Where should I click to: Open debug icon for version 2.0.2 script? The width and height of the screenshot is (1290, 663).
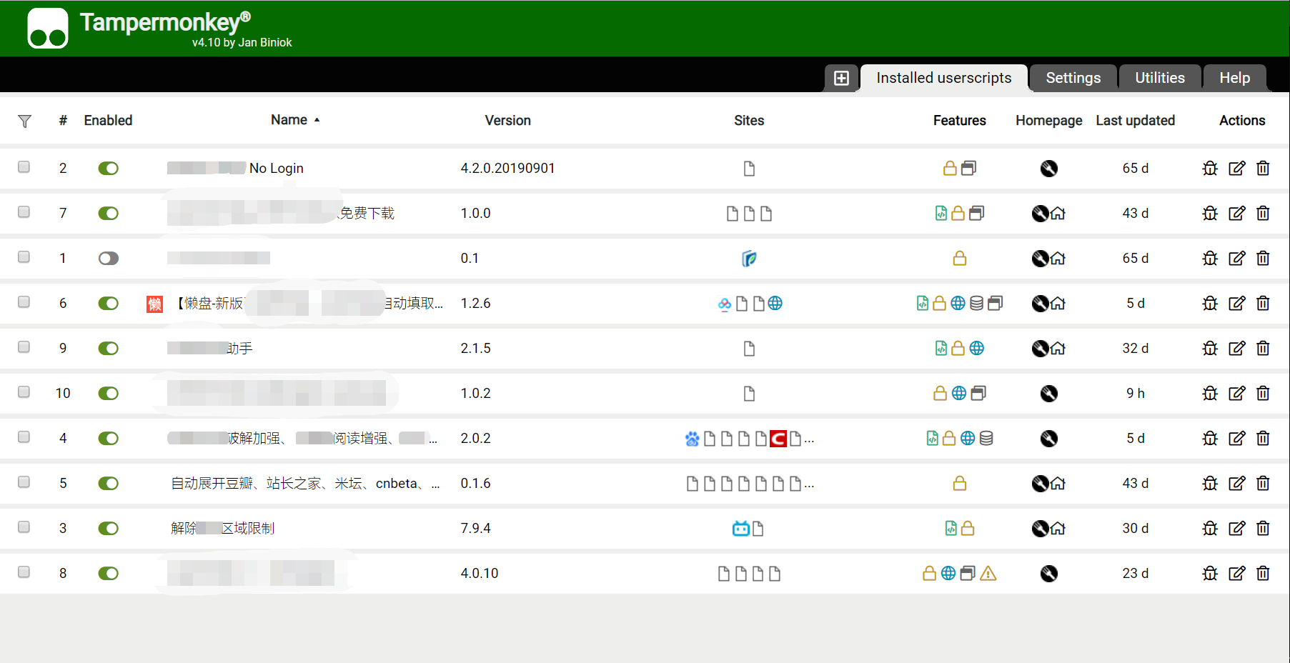click(1210, 439)
